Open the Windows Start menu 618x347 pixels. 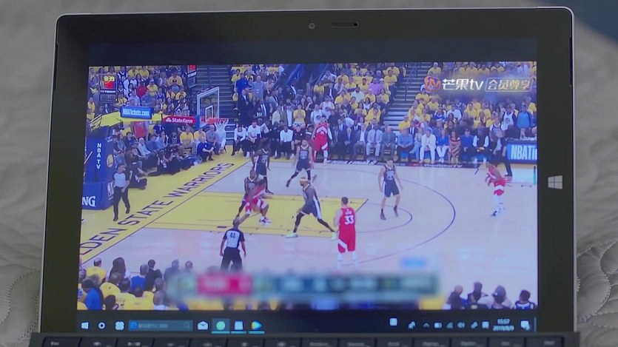tap(84, 326)
